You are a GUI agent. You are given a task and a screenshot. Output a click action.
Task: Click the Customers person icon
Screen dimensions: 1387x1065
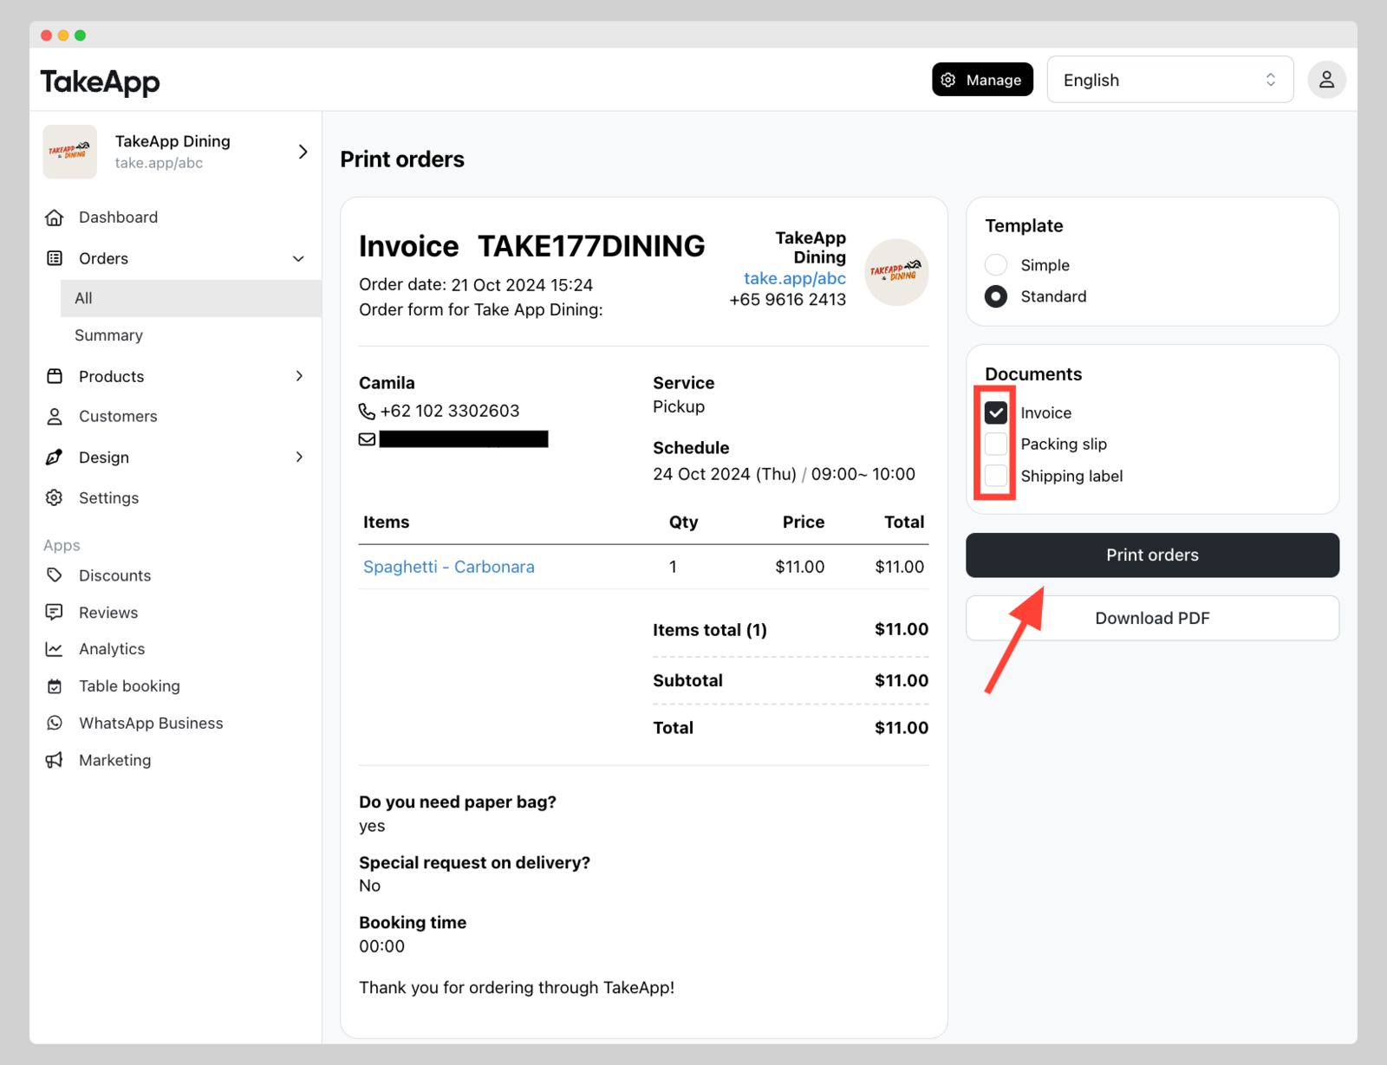point(55,417)
